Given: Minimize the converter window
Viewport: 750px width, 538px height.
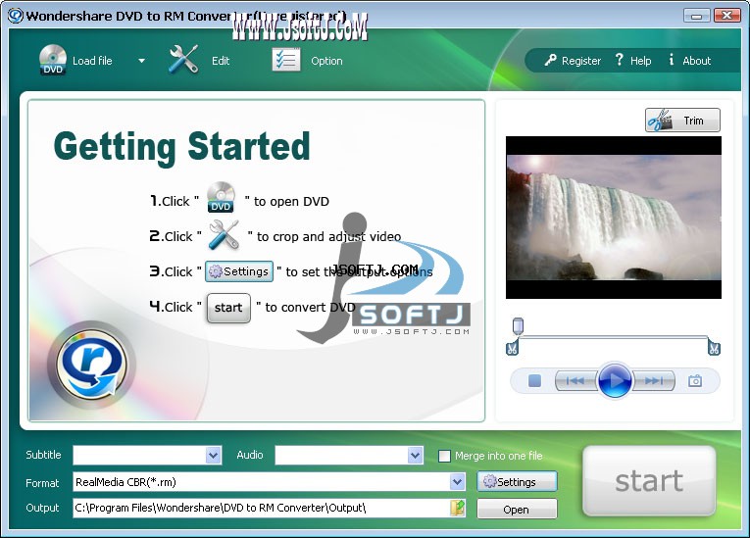Looking at the screenshot, I should point(696,16).
